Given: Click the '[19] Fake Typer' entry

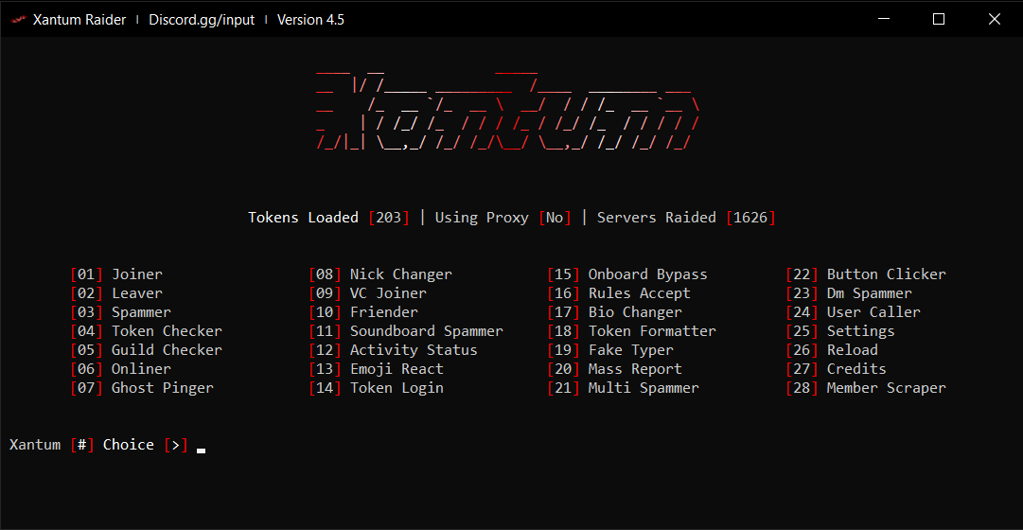Looking at the screenshot, I should [610, 350].
